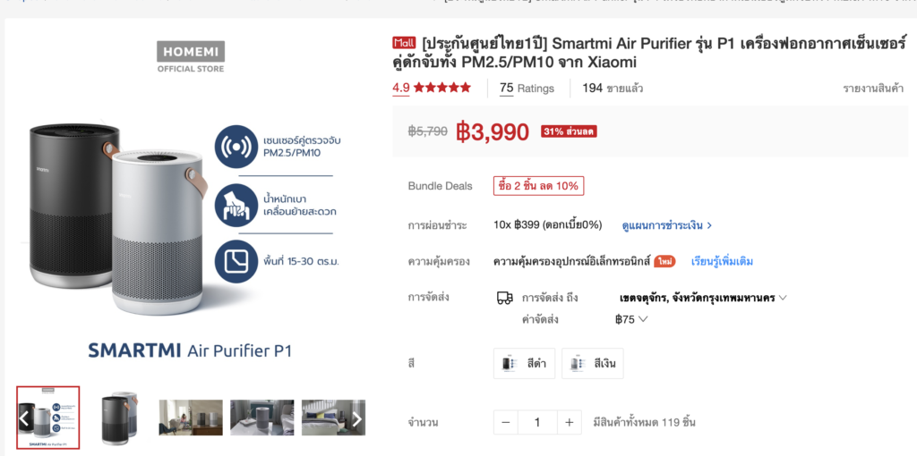Click the left arrow on thumbnail carousel
The image size is (917, 456).
tap(24, 418)
